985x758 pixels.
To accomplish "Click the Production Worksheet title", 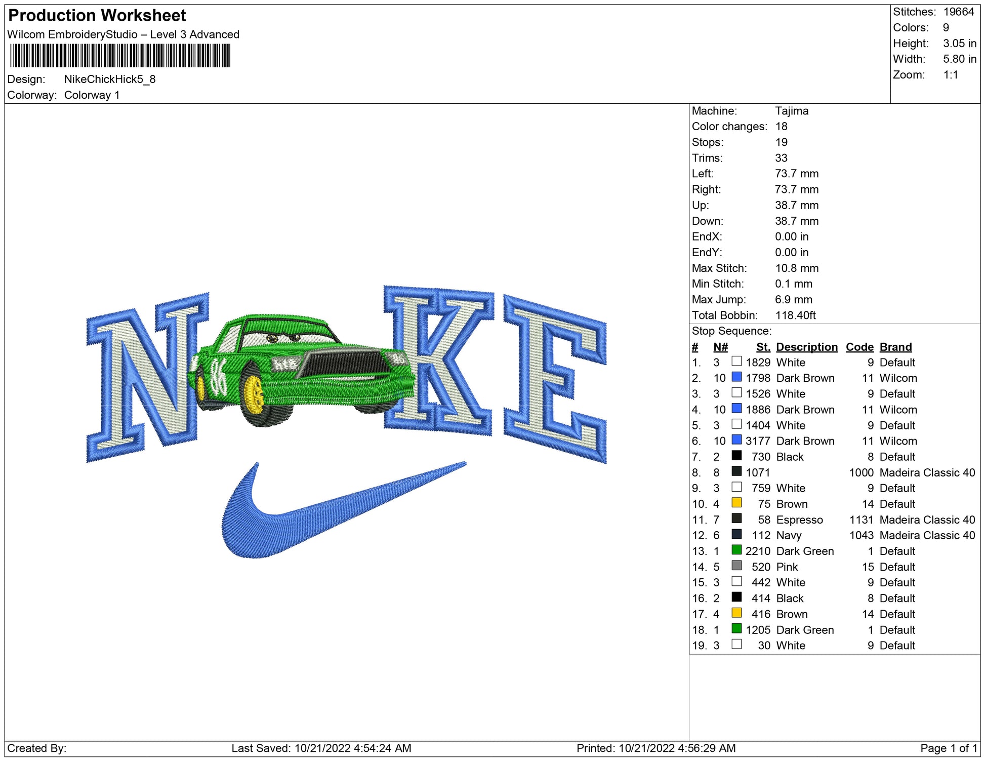I will click(x=97, y=16).
